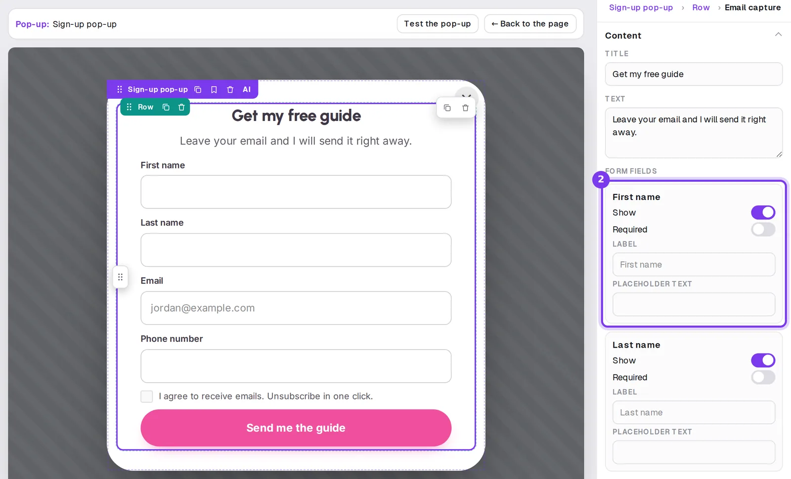Enable Required for Last name
The image size is (791, 479).
[x=763, y=377]
